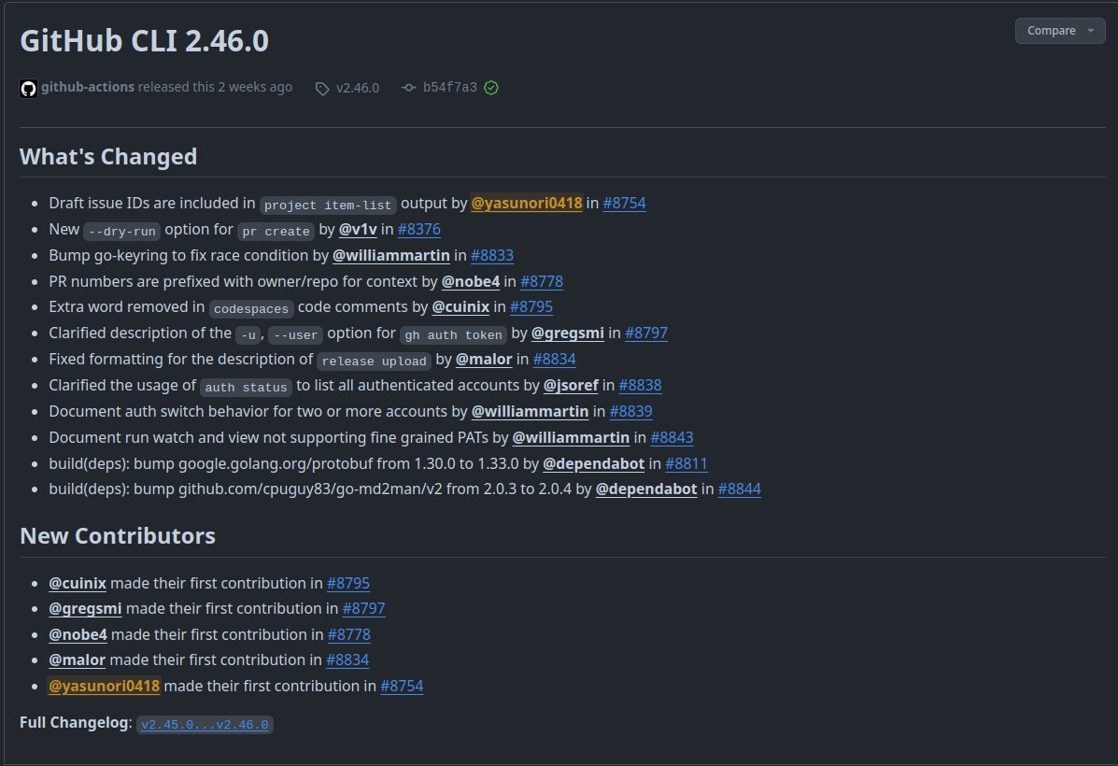Image resolution: width=1118 pixels, height=766 pixels.
Task: Click the 'auth status' code snippet
Action: click(x=246, y=388)
